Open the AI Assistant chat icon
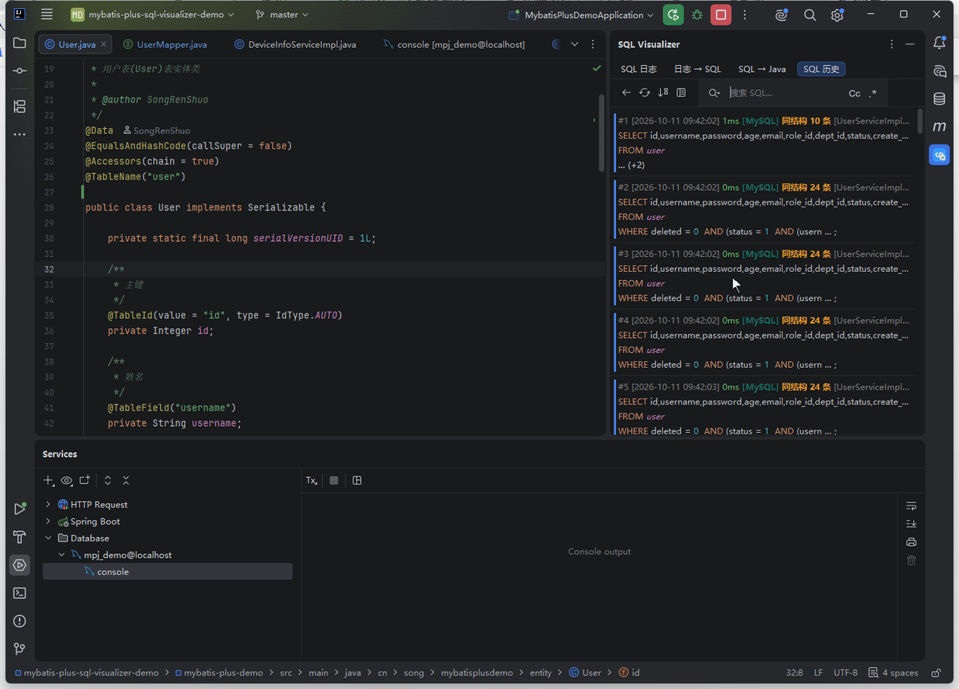This screenshot has height=689, width=959. coord(940,71)
